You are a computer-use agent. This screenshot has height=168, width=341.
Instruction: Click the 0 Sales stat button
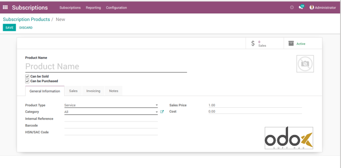click(265, 43)
